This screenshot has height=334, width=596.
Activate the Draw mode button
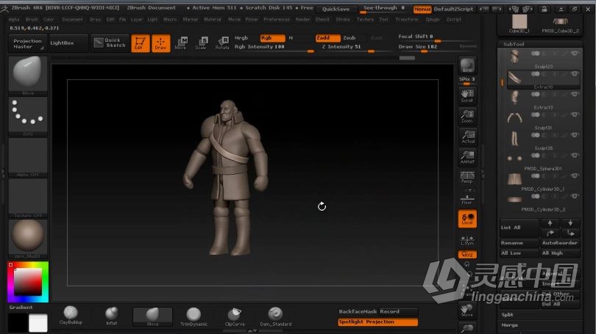tap(161, 43)
